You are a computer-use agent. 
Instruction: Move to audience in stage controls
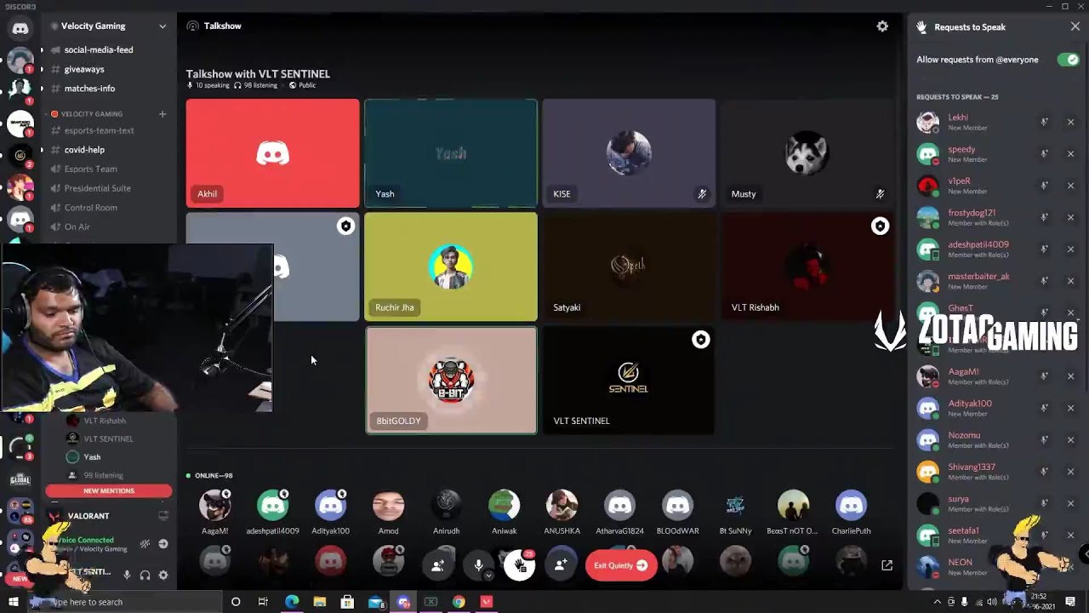click(437, 565)
